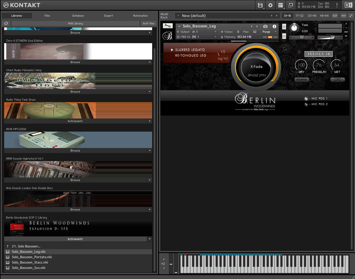The image size is (355, 279).
Task: Expand Zero-G ETHERA Soul Edition options arrow
Action: pyautogui.click(x=149, y=62)
